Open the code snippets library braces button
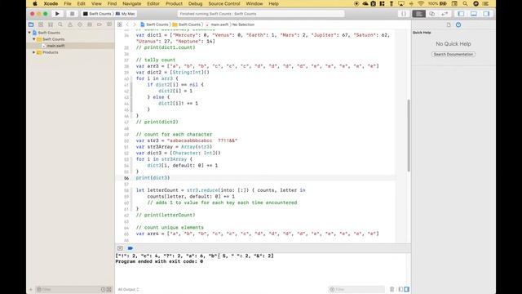522x294 pixels. click(x=404, y=14)
